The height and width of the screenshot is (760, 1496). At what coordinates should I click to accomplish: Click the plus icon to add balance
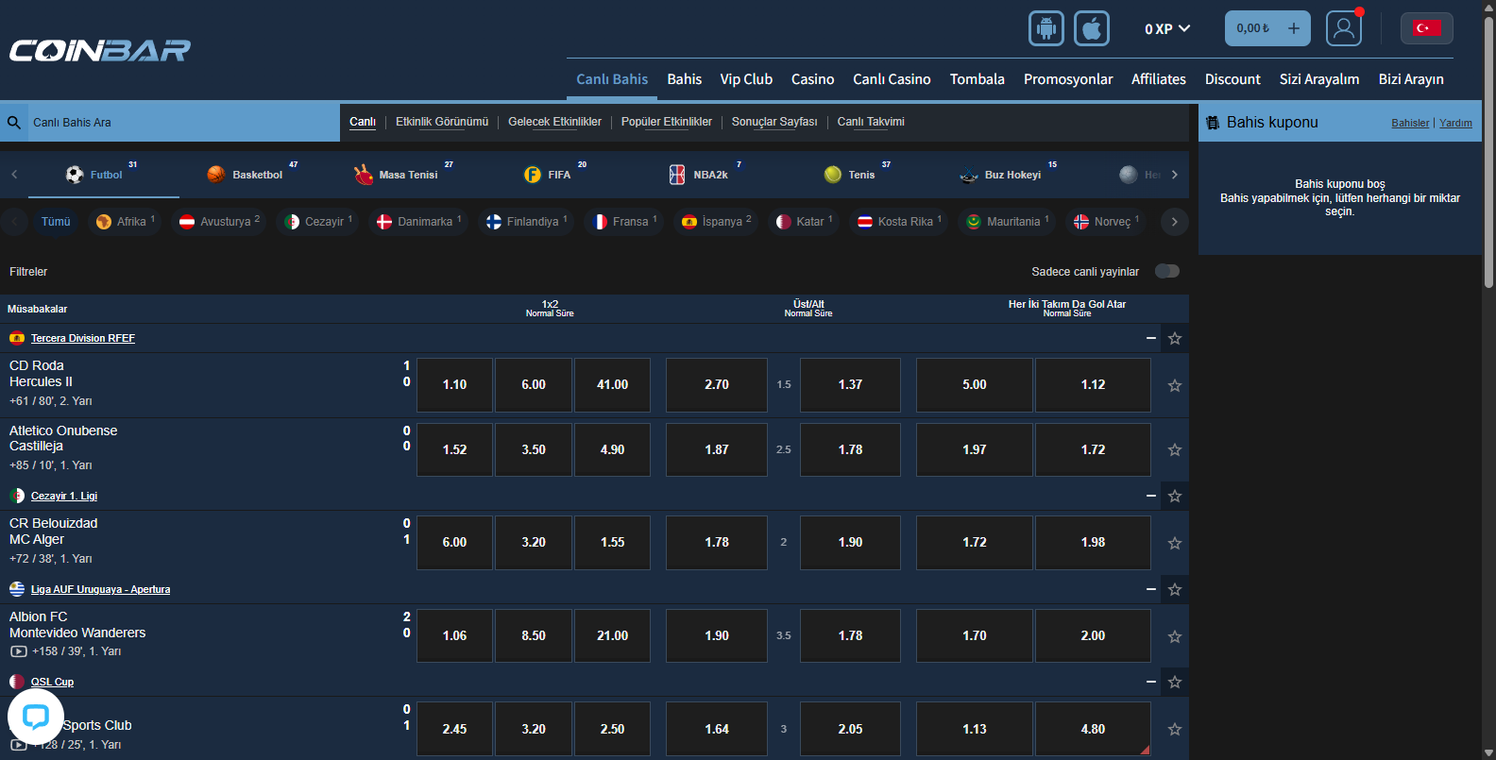1293,28
